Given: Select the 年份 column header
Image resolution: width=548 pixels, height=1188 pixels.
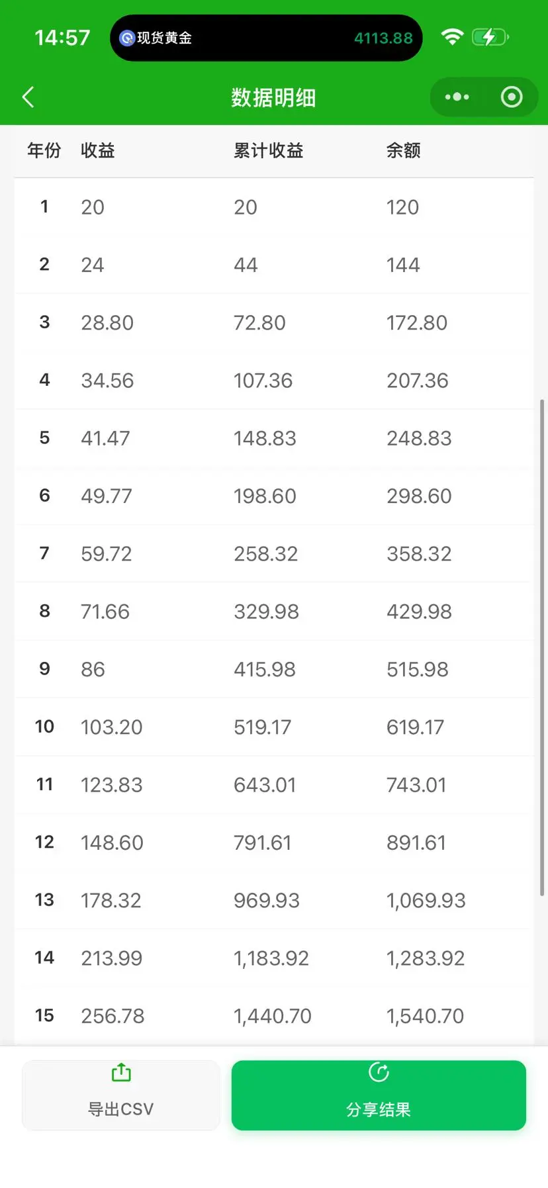Looking at the screenshot, I should click(44, 151).
